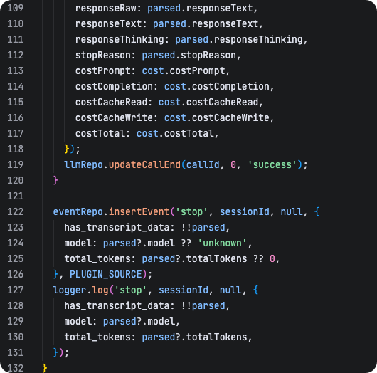Click line number 122 in gutter

coord(16,211)
